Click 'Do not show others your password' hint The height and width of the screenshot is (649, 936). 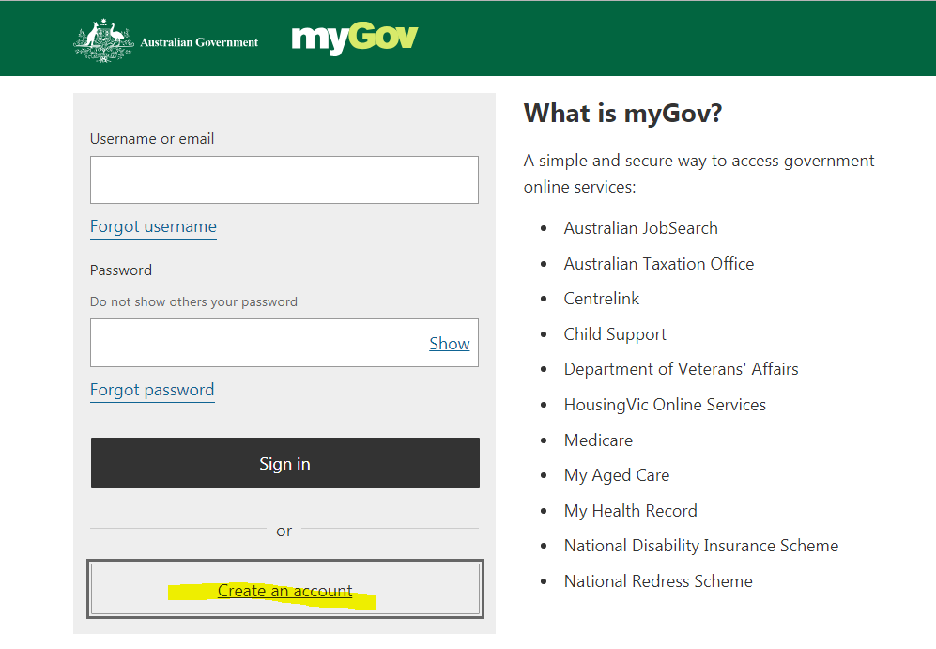pyautogui.click(x=193, y=302)
